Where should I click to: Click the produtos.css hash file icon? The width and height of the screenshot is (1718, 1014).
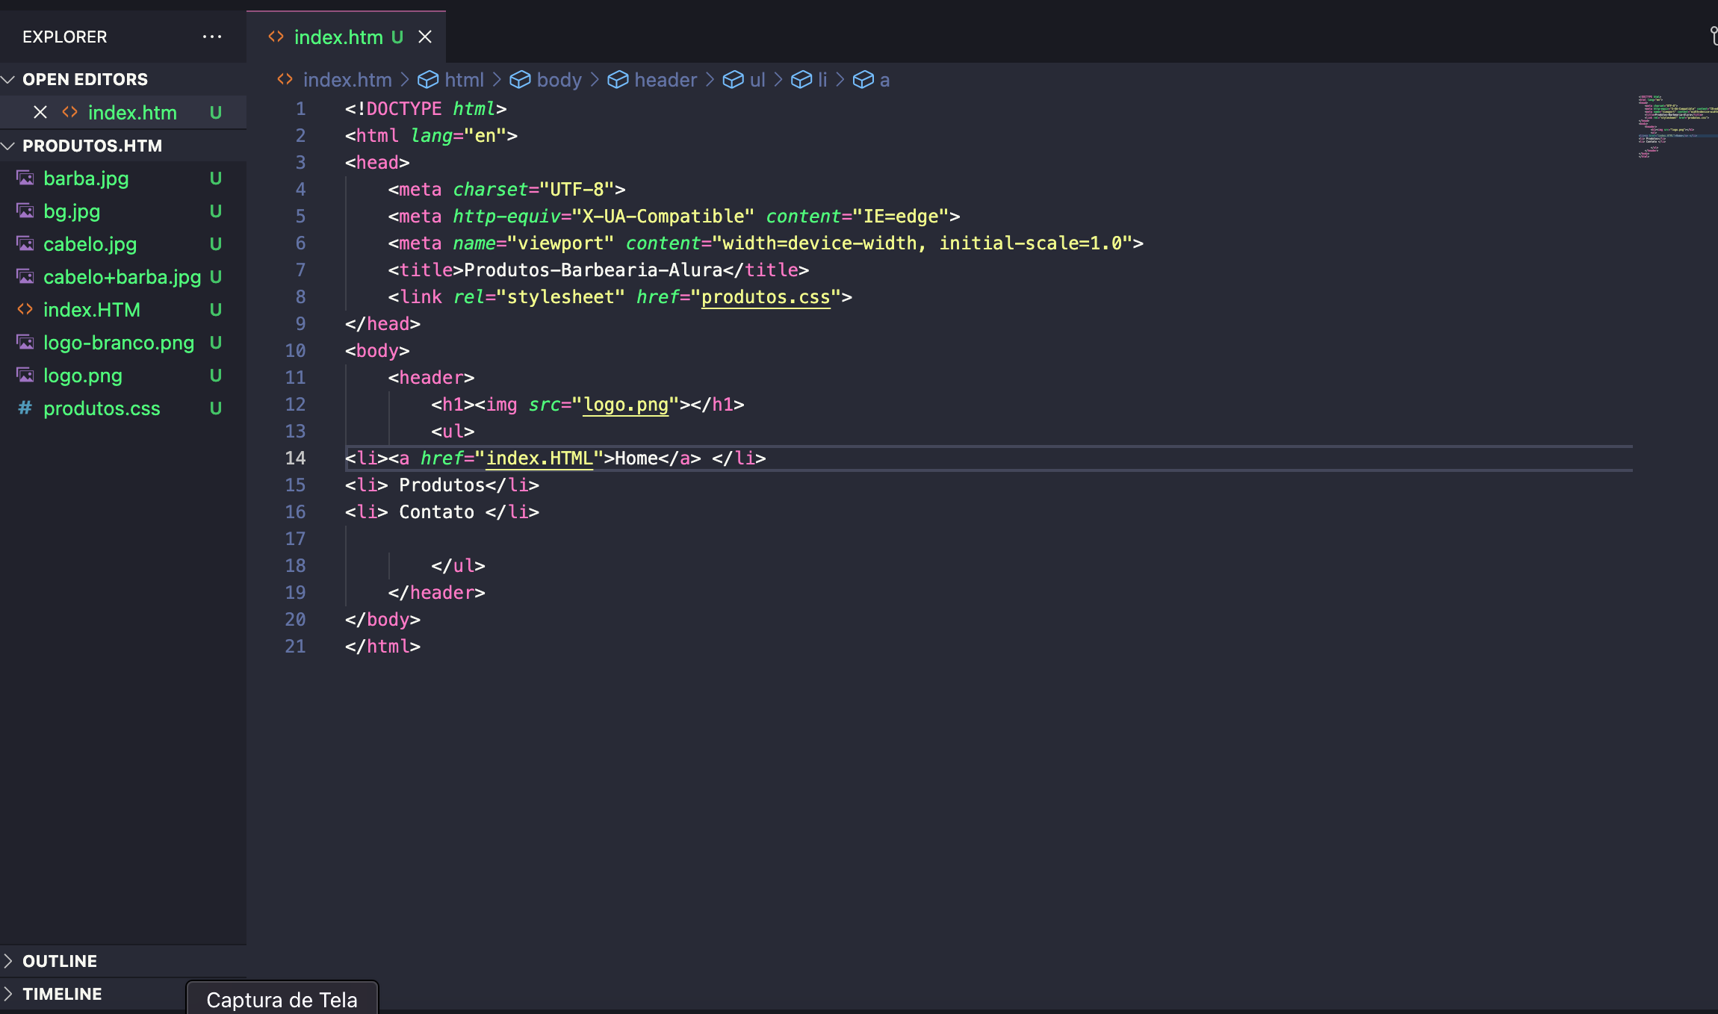click(x=25, y=408)
